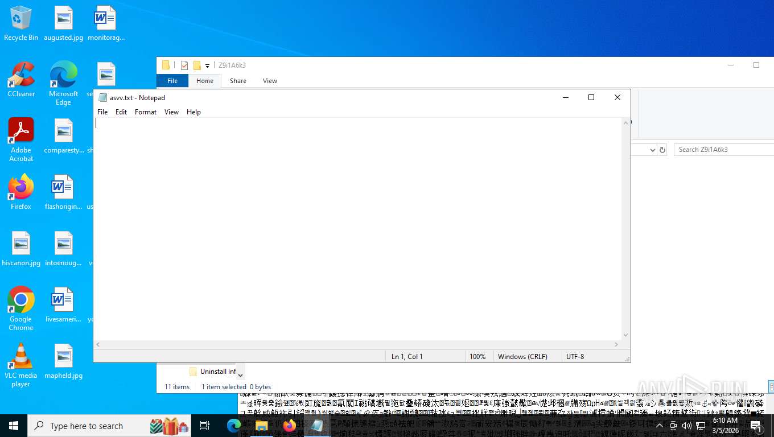Open Microsoft Edge desktop shortcut

pos(63,83)
